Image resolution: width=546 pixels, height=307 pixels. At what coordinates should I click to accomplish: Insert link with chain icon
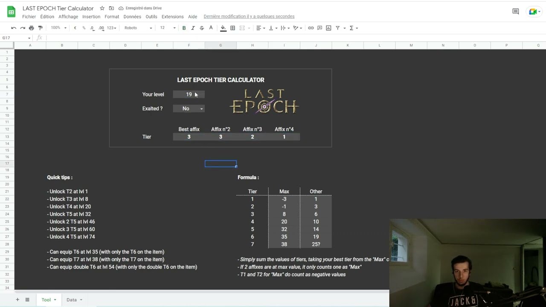pos(311,28)
